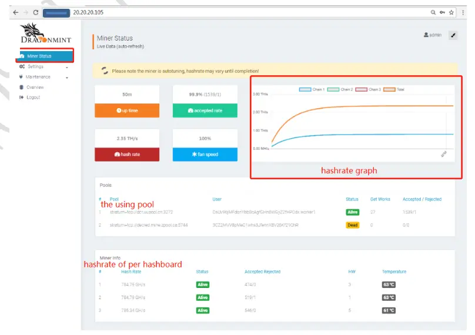Screen dimensions: 475x335
Task: Click the Pool column header
Action: [x=114, y=199]
